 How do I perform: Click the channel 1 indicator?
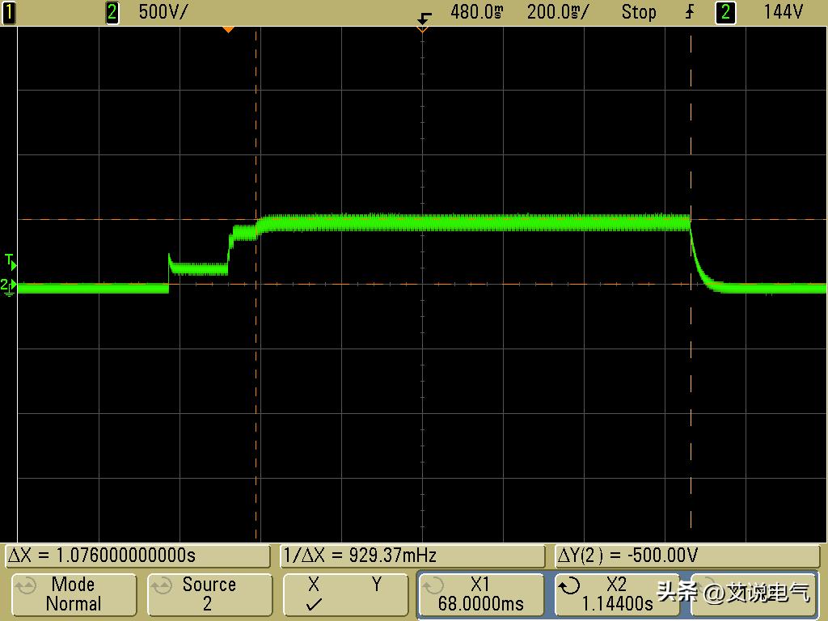(8, 12)
